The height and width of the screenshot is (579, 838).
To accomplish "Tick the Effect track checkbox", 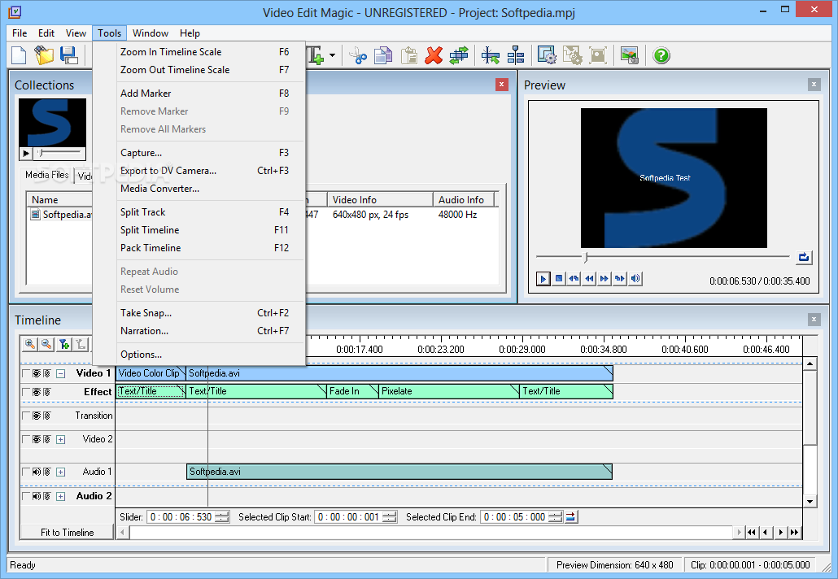I will click(26, 392).
